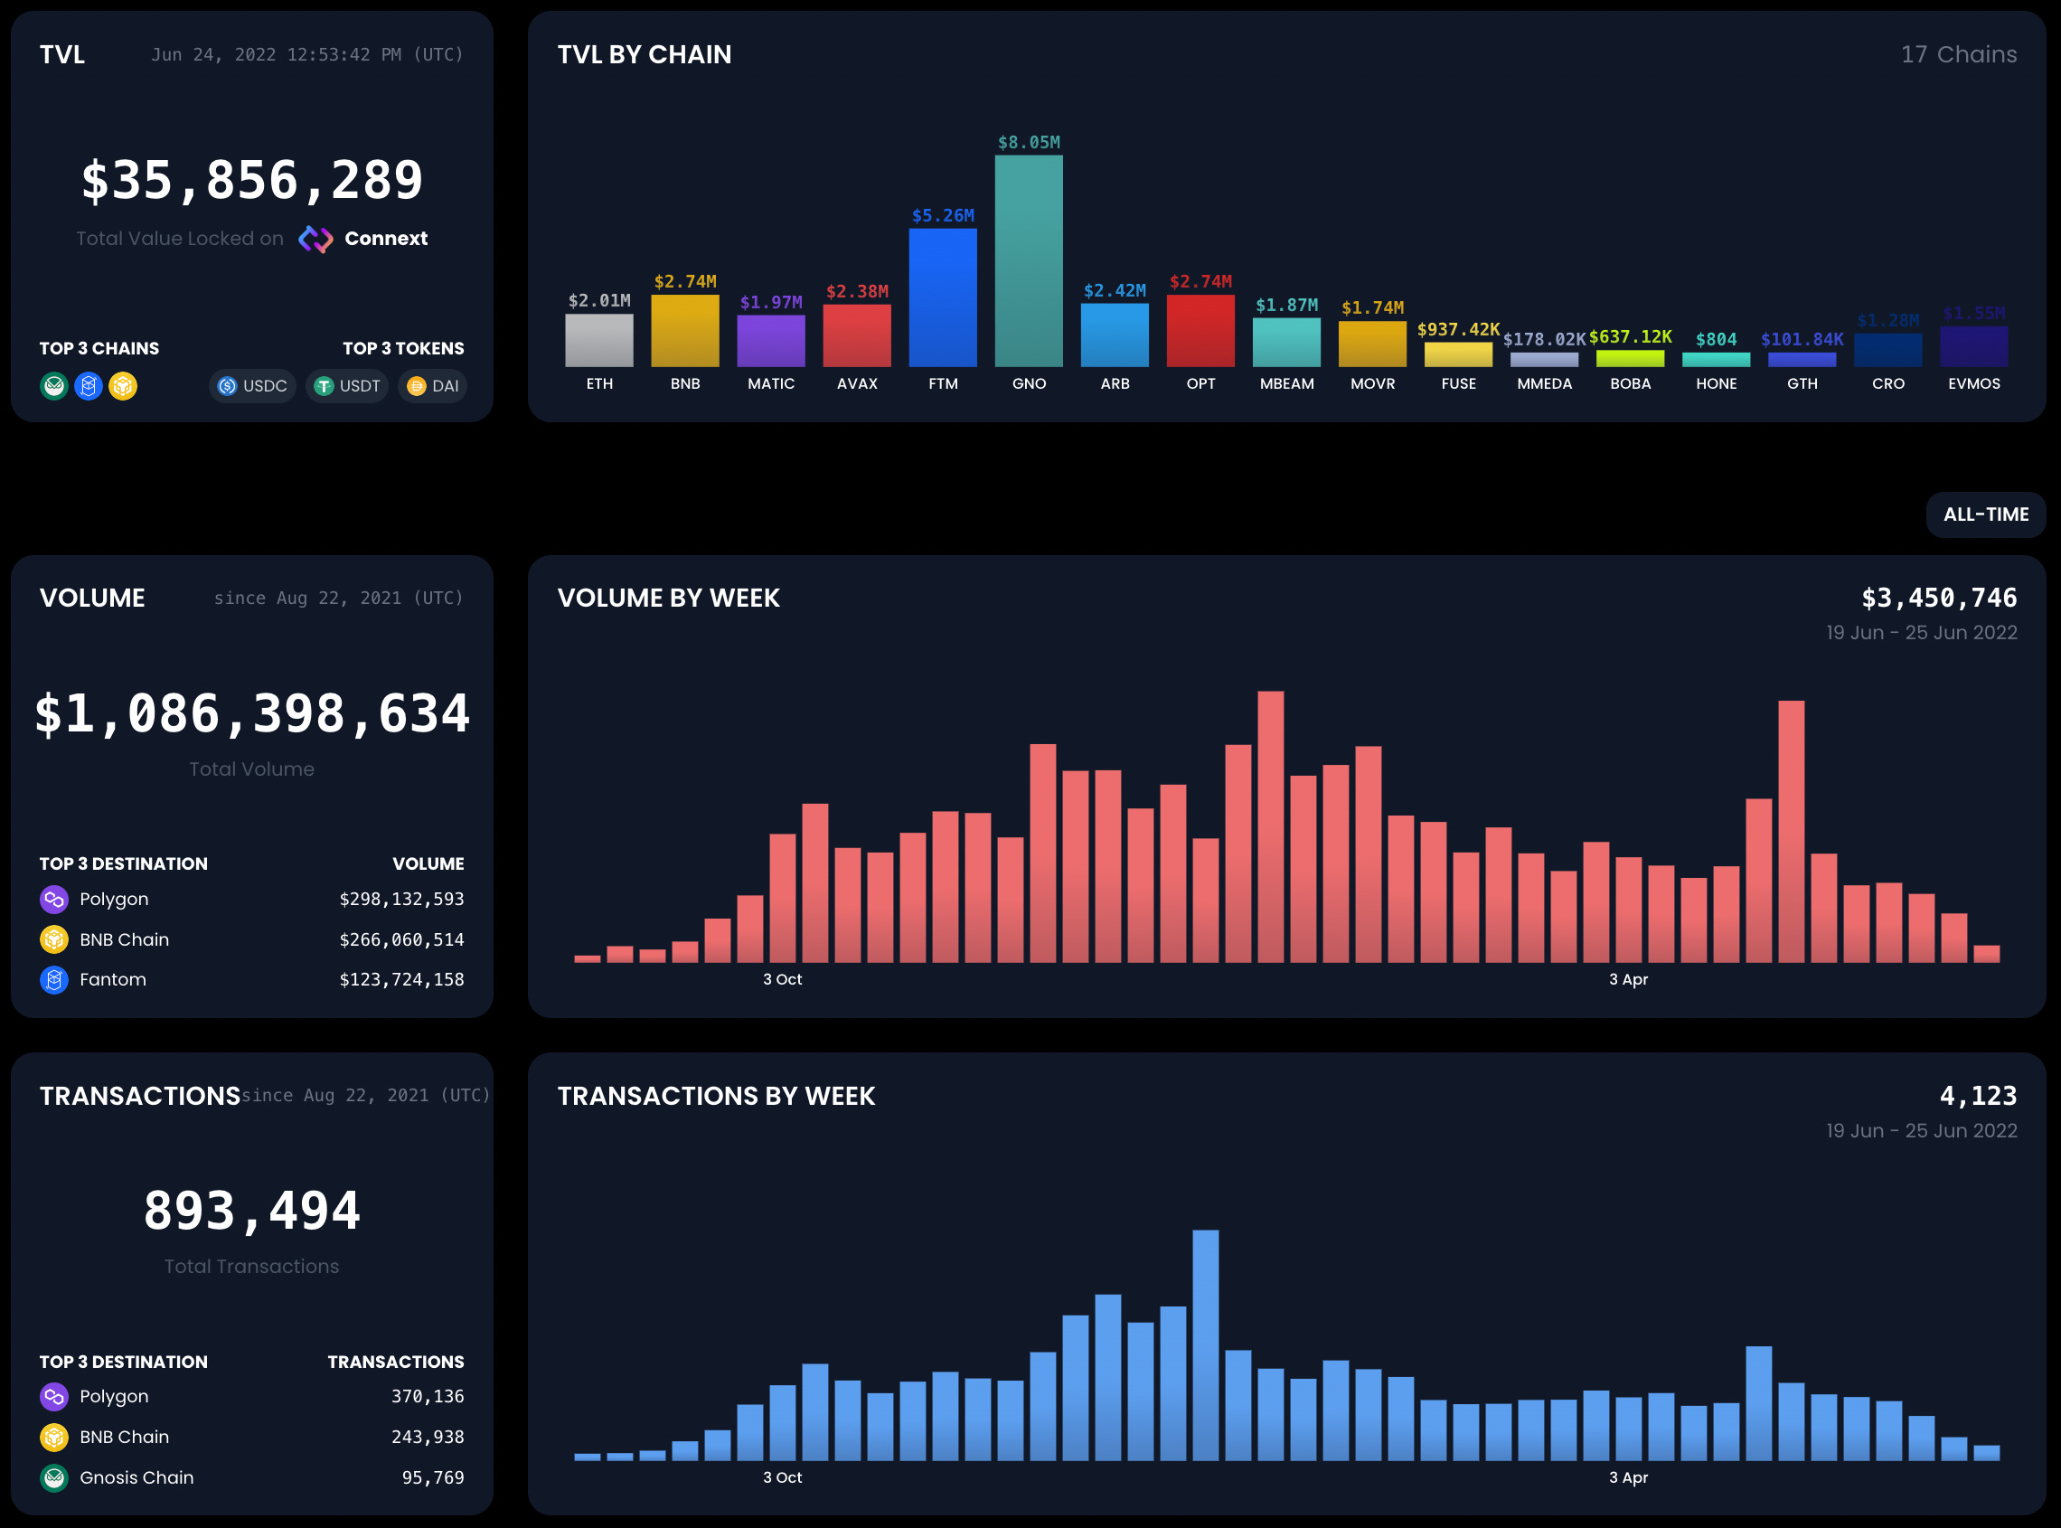Toggle the ALL-TIME filter
2061x1528 pixels.
click(x=1985, y=514)
